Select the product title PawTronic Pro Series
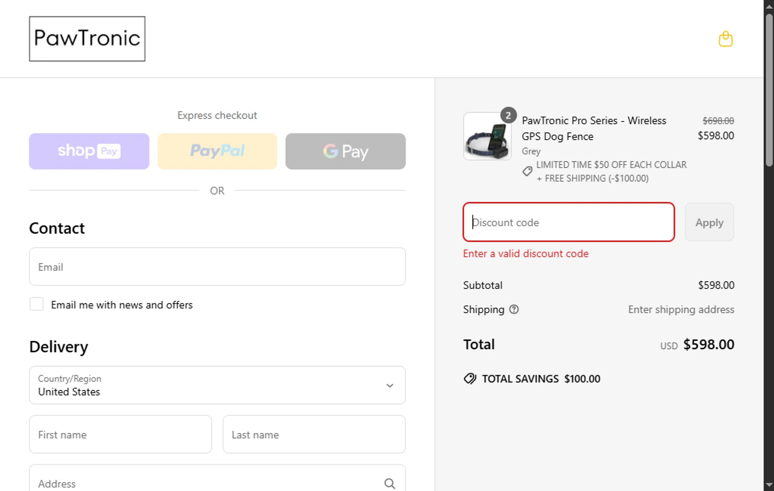This screenshot has height=491, width=774. point(594,128)
